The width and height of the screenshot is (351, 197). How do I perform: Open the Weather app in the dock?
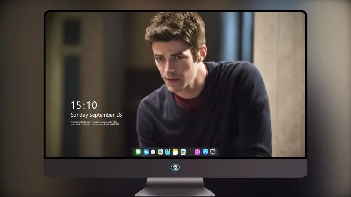146,152
